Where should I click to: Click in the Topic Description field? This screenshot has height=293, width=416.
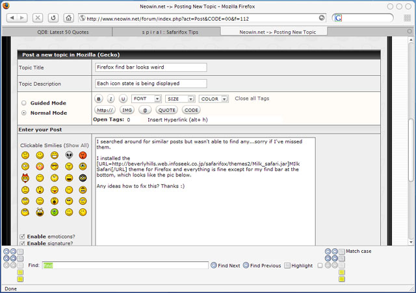click(x=151, y=84)
